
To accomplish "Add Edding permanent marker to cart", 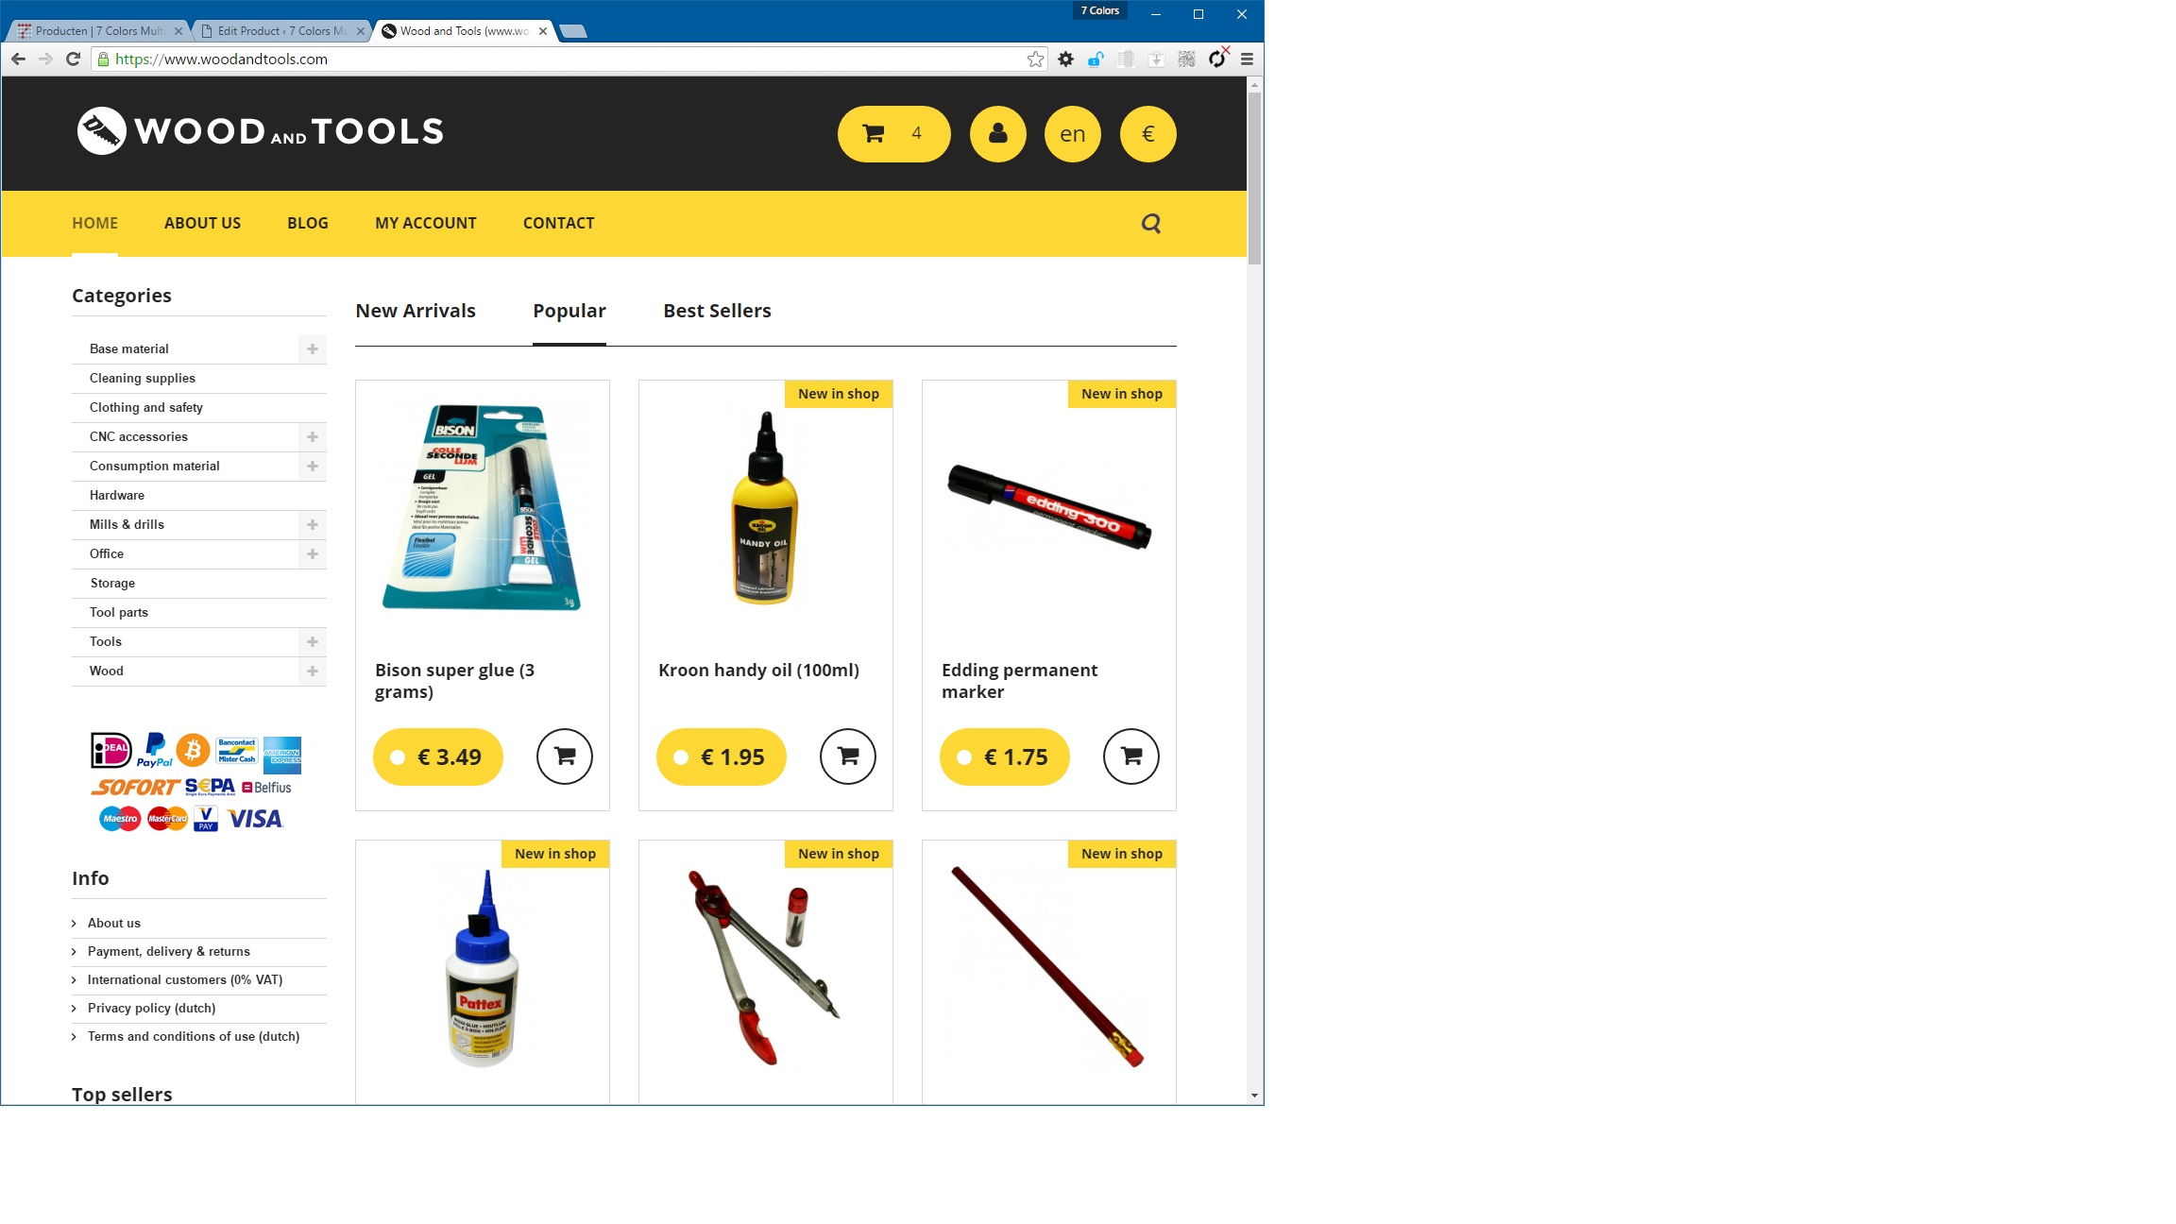I will (x=1130, y=756).
